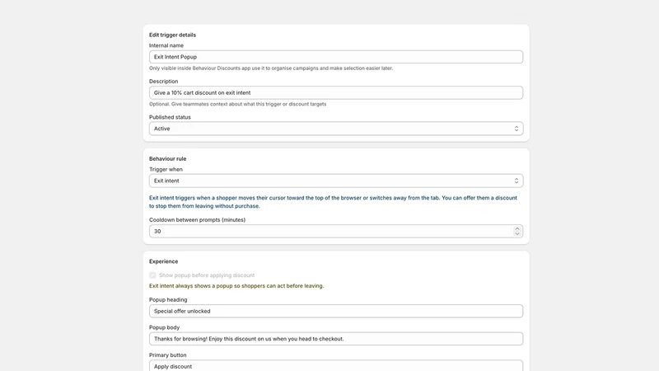The image size is (659, 371).
Task: Click the Cooldown between prompts field
Action: [x=336, y=232]
